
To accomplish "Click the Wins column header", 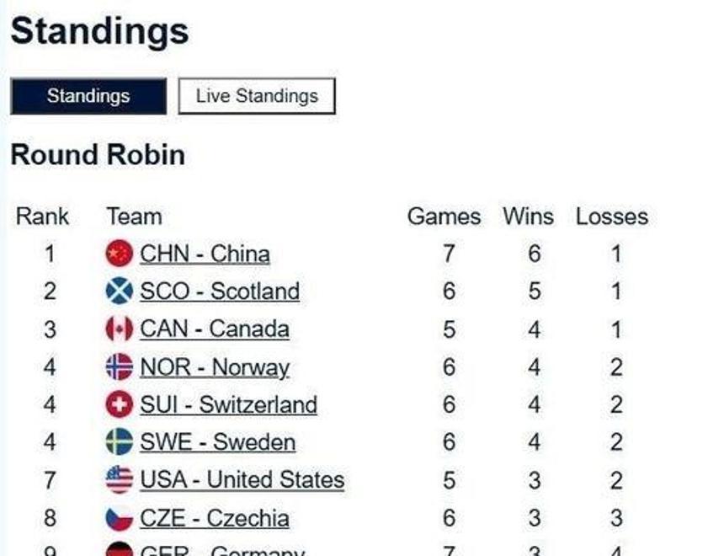I will tap(528, 217).
